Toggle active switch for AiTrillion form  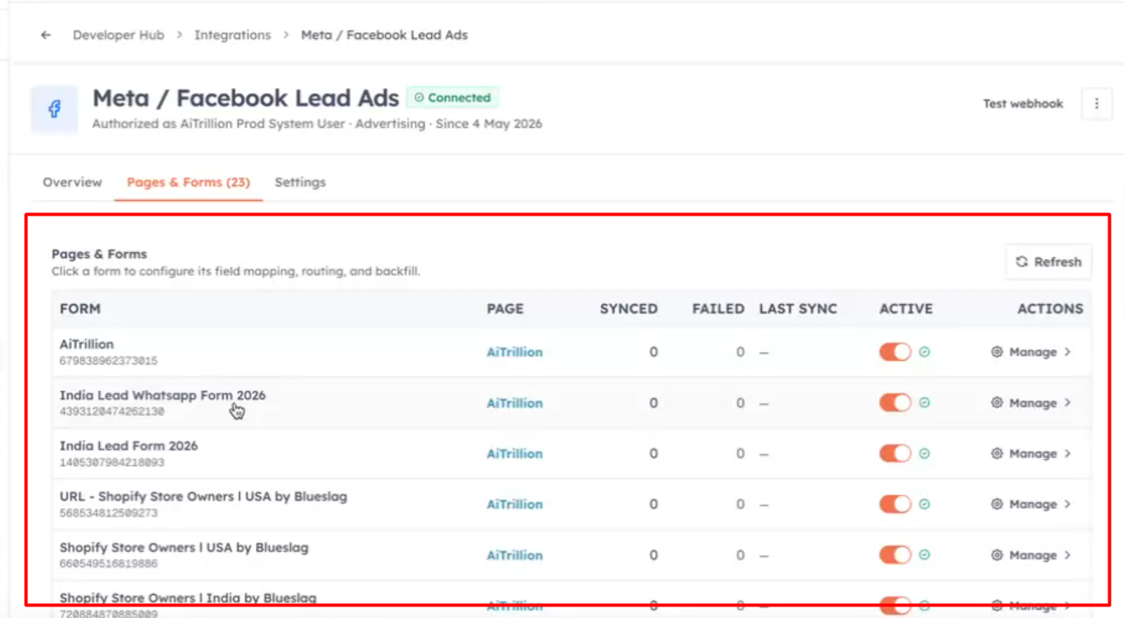pos(895,352)
